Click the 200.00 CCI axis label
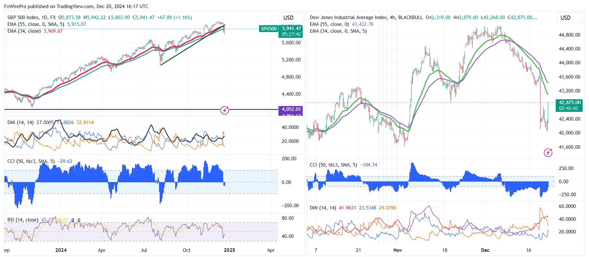 [x=289, y=159]
